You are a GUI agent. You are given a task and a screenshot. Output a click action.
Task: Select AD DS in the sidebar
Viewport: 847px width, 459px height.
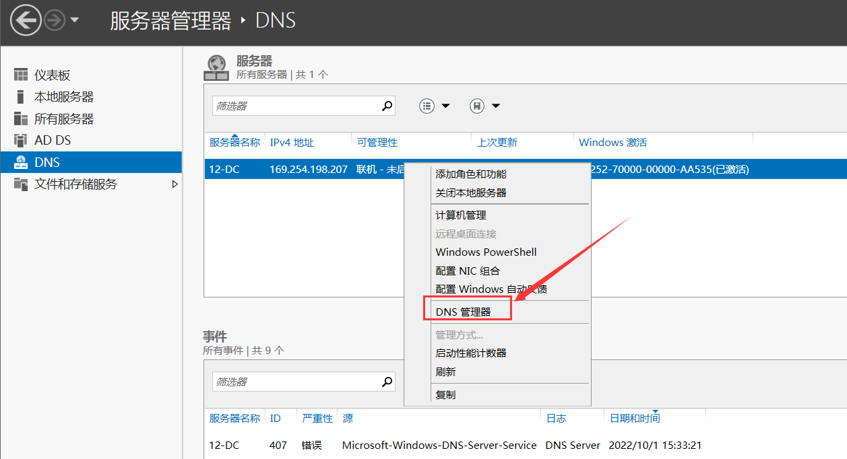53,141
